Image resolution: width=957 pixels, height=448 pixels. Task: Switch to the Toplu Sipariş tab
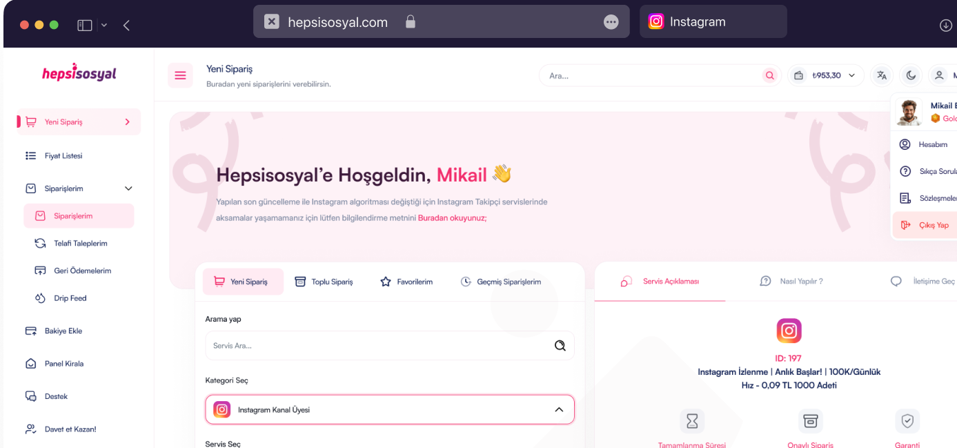tap(324, 282)
